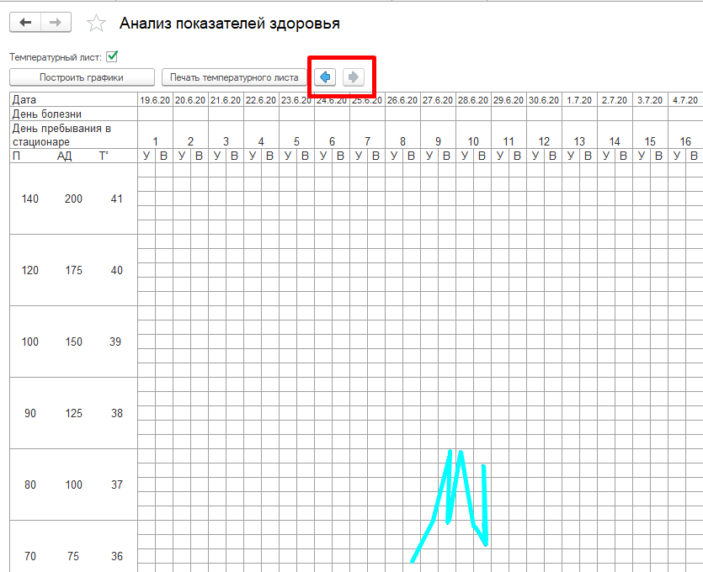Click the back navigation arrow
This screenshot has height=572, width=703.
pos(25,24)
